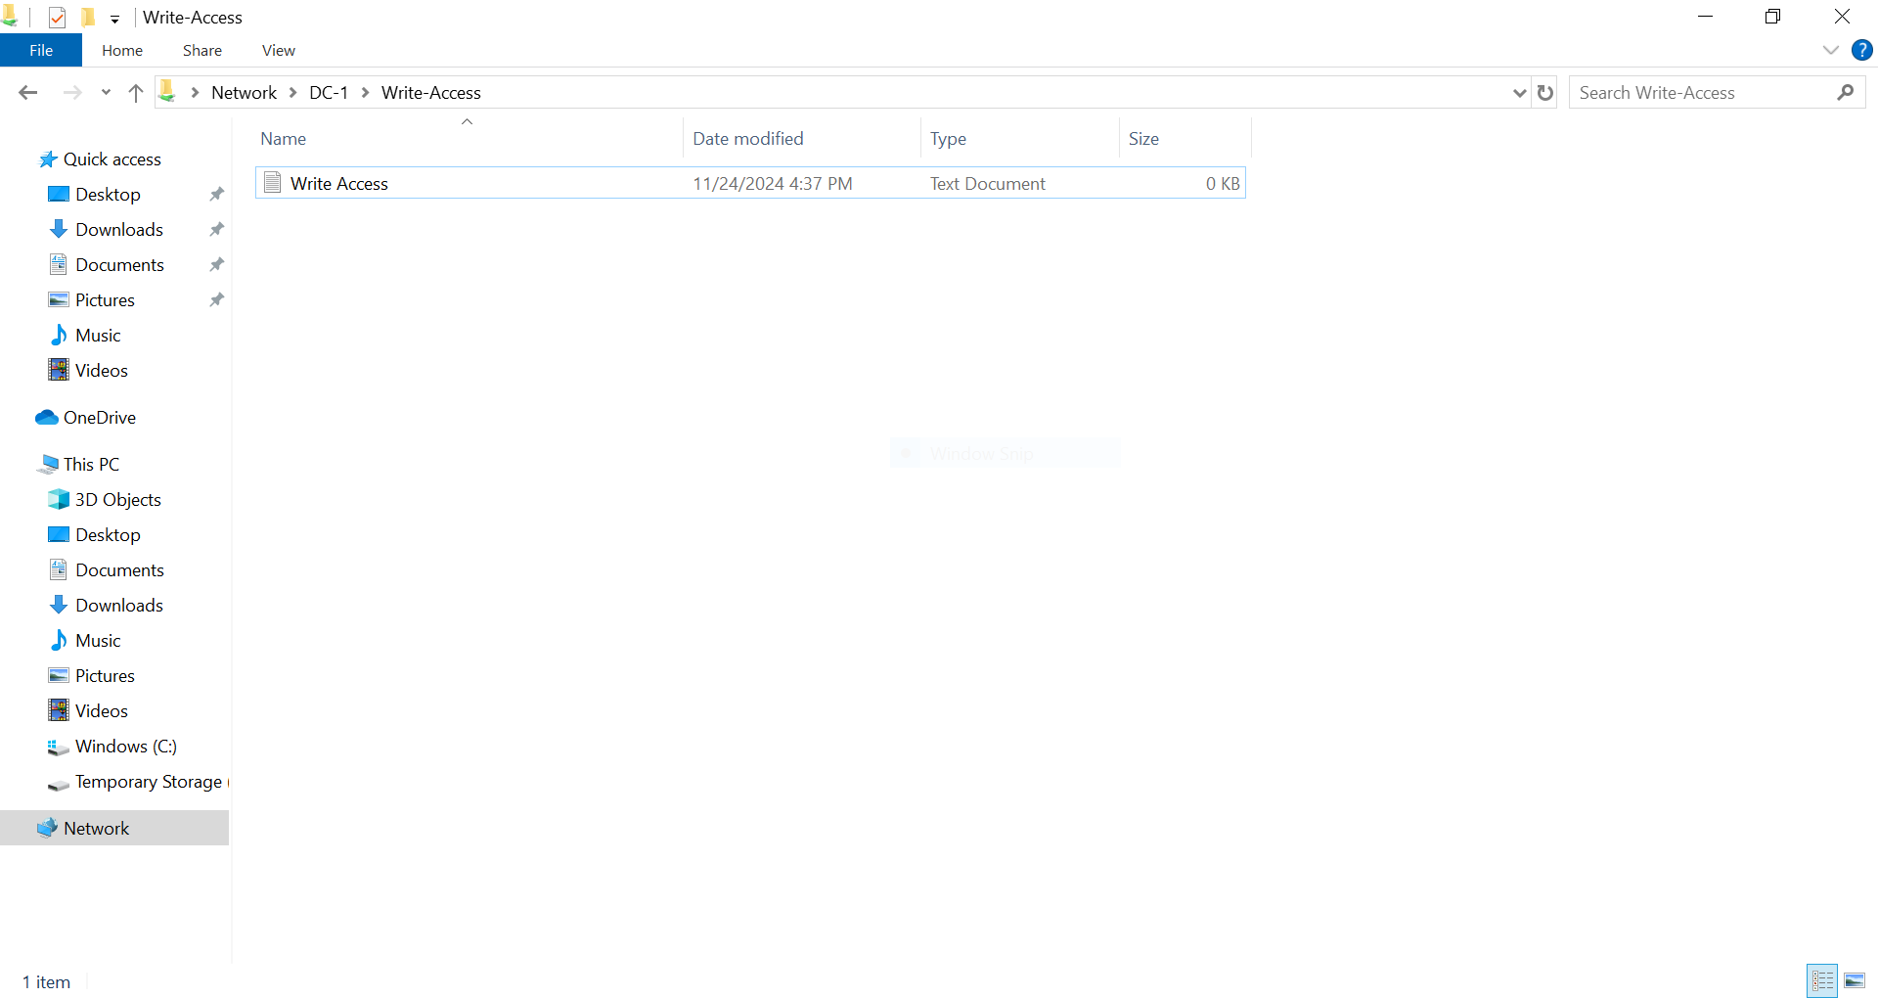Open Videos under Quick access

pos(102,371)
